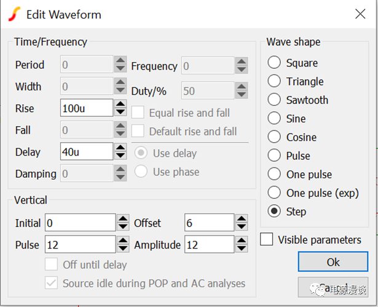378x307 pixels.
Task: Close the Edit Waveform dialog
Action: [x=359, y=14]
